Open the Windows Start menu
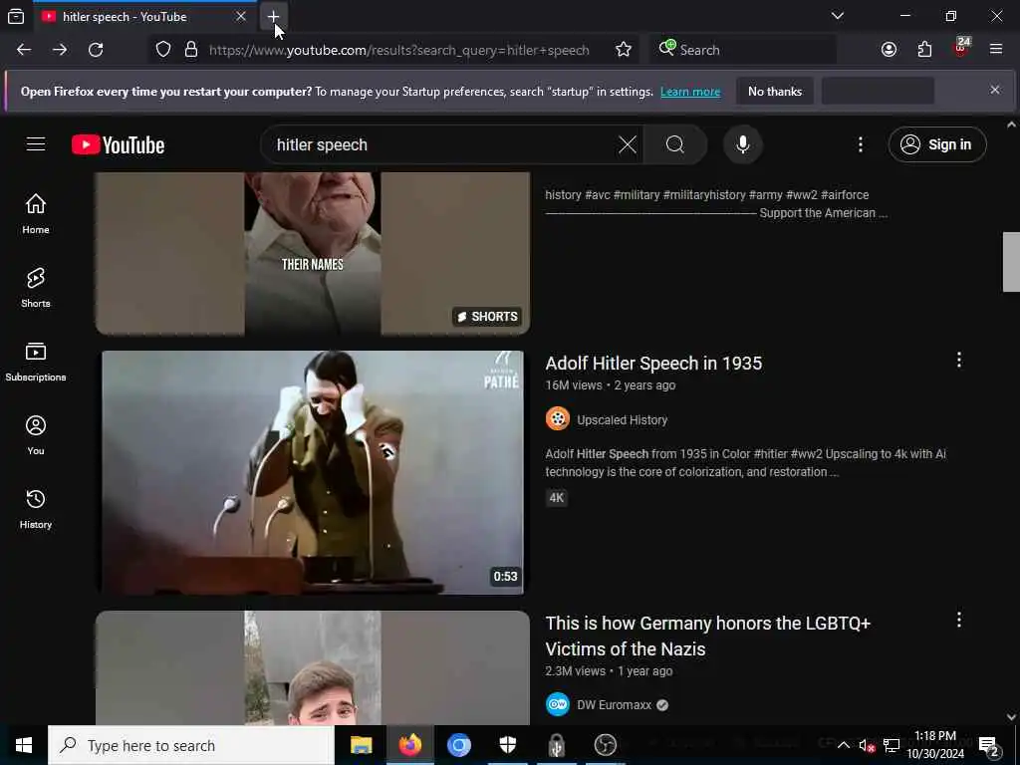Image resolution: width=1020 pixels, height=765 pixels. pyautogui.click(x=24, y=745)
